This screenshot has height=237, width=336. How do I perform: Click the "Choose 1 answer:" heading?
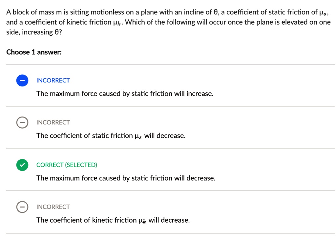point(34,52)
